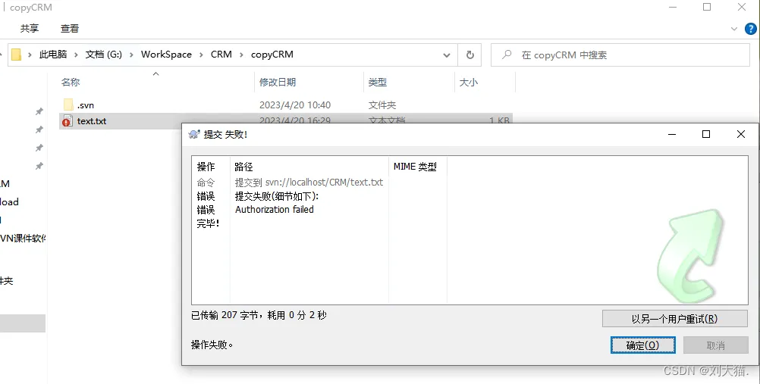Sort files by 名称 column header
Screen dimensions: 760x384
click(x=71, y=83)
